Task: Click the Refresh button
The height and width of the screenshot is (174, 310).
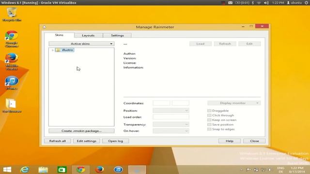Action: click(x=225, y=43)
